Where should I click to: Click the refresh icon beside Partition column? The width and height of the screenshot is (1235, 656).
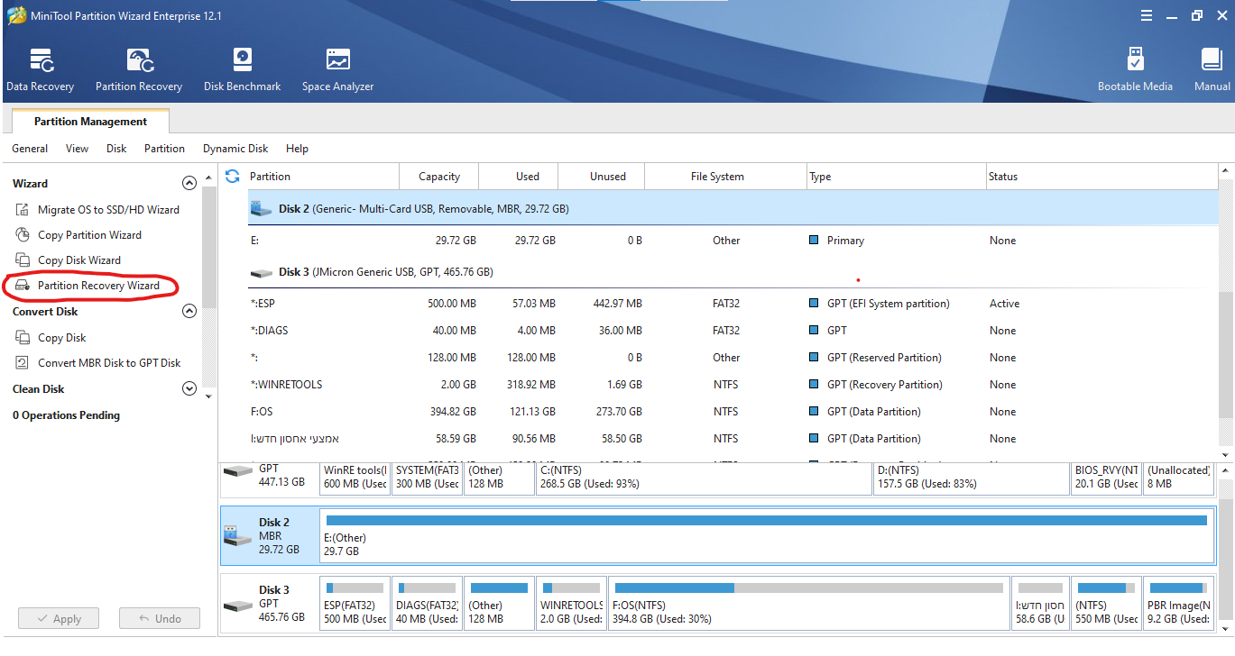pyautogui.click(x=233, y=176)
